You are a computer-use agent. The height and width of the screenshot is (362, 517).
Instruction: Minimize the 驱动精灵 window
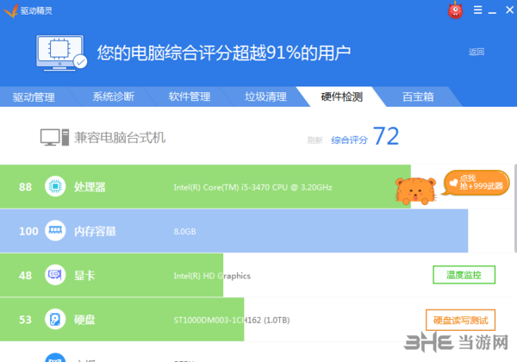click(x=492, y=13)
